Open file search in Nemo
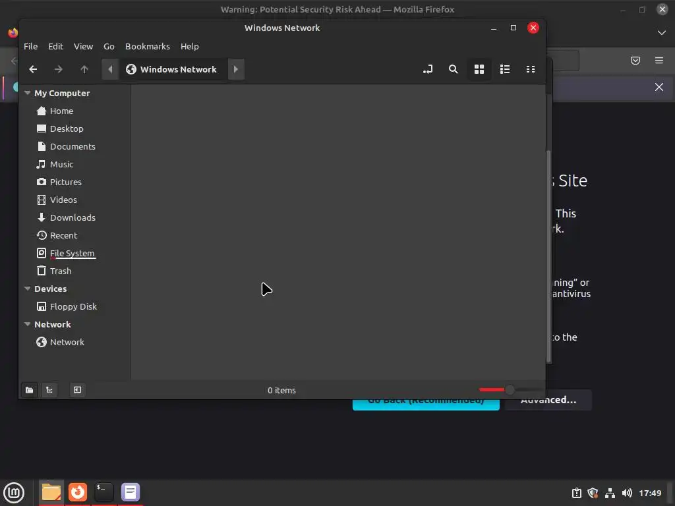The image size is (675, 506). pos(454,69)
